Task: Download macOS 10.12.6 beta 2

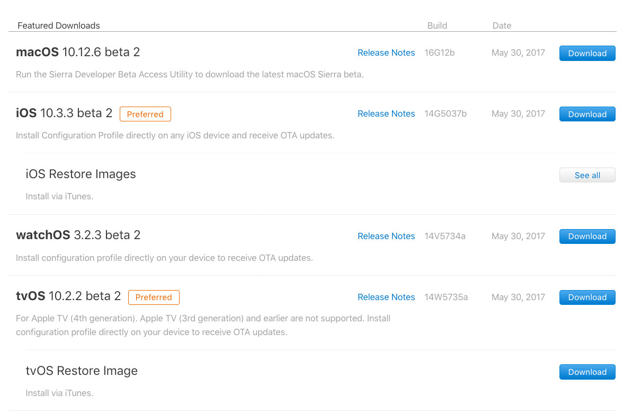Action: [x=587, y=54]
